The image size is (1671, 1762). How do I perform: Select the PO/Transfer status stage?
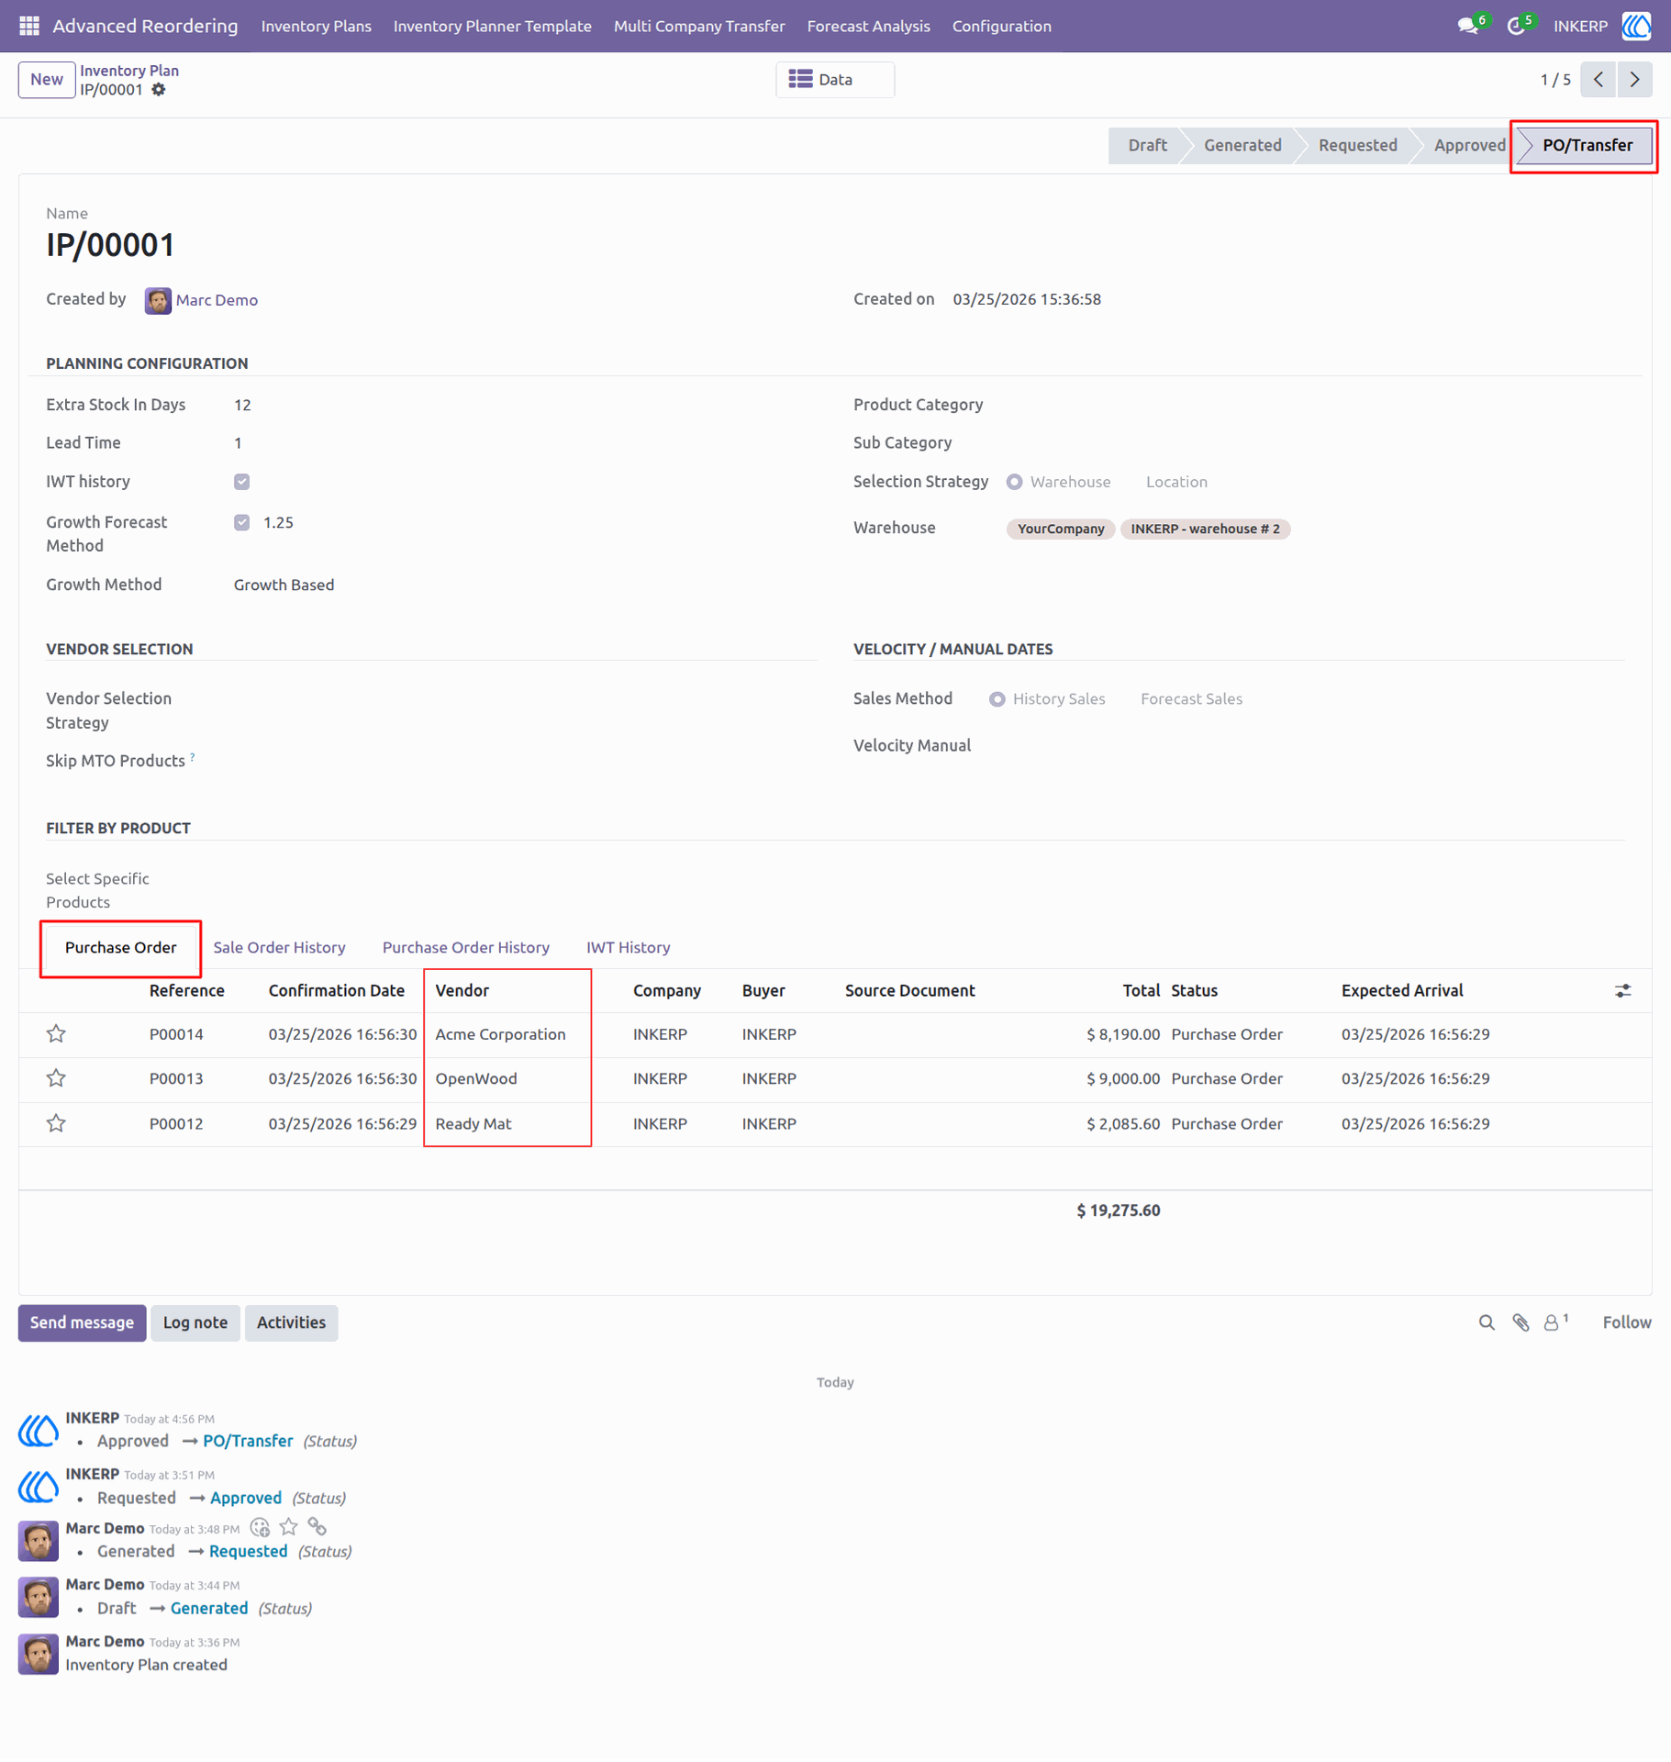(x=1587, y=145)
